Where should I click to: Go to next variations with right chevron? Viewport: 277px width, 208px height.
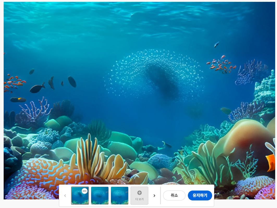click(x=154, y=195)
